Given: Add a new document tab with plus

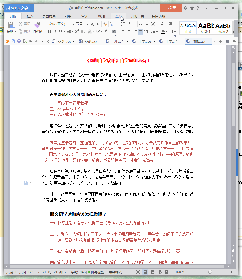Looking at the screenshot, I should (221, 42).
